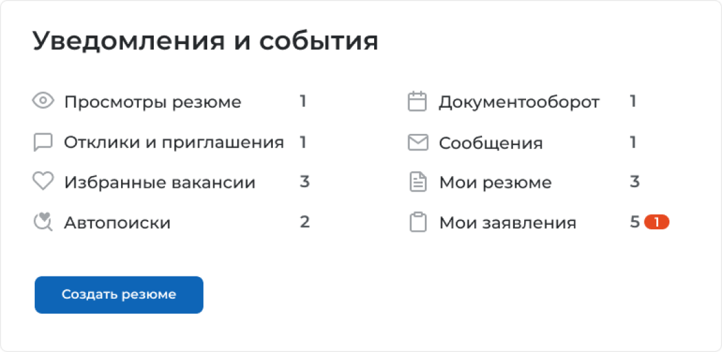Click the red notification badge on Мои заявления
This screenshot has width=722, height=352.
click(x=656, y=222)
